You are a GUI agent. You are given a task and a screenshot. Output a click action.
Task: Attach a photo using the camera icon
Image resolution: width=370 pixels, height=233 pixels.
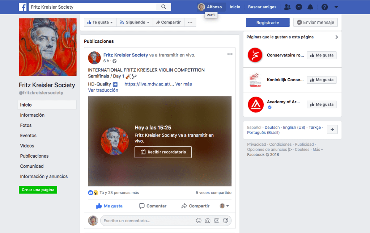[x=208, y=220]
